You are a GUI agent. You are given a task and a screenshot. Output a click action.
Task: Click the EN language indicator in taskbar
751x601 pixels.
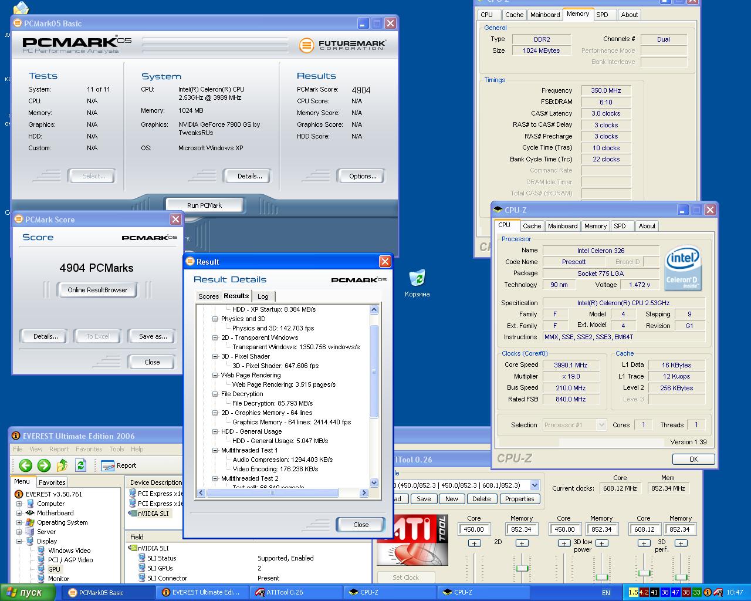[x=606, y=593]
